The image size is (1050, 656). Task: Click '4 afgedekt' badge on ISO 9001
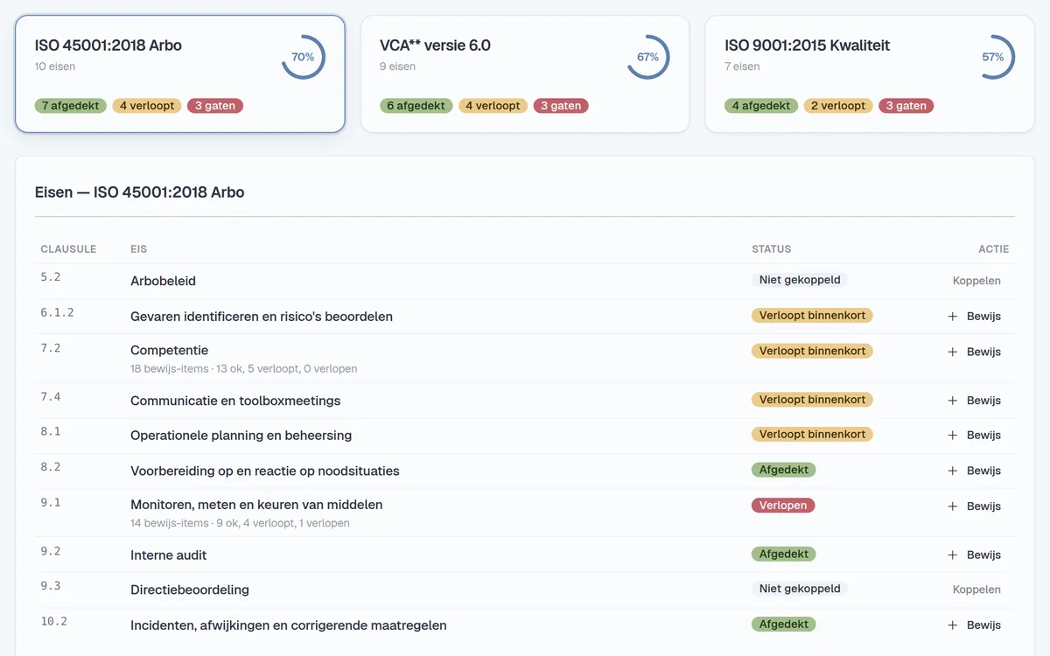click(761, 106)
